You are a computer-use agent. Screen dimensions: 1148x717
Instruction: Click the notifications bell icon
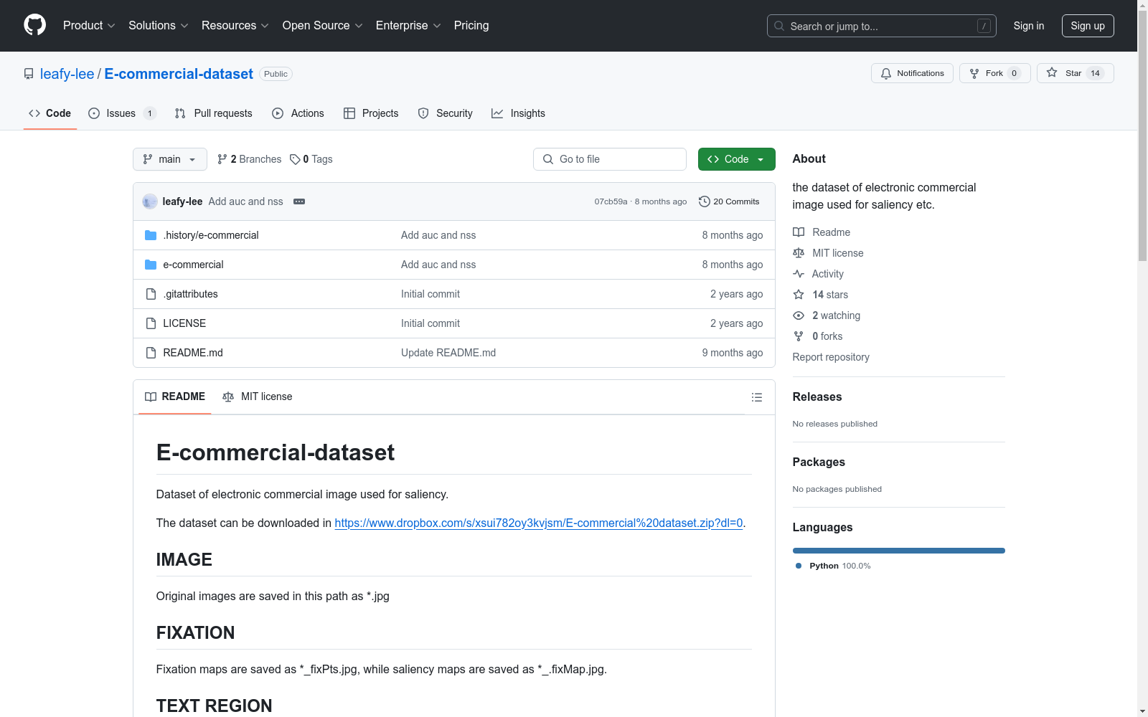tap(886, 73)
